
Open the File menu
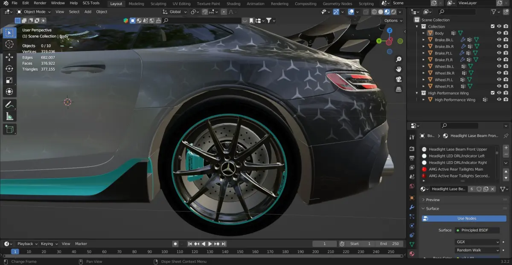point(15,3)
